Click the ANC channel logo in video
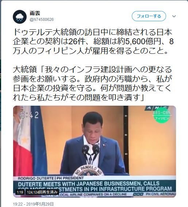 156,108
